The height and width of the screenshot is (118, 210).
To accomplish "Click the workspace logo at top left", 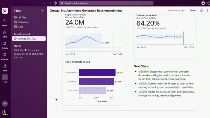I will click(5, 11).
